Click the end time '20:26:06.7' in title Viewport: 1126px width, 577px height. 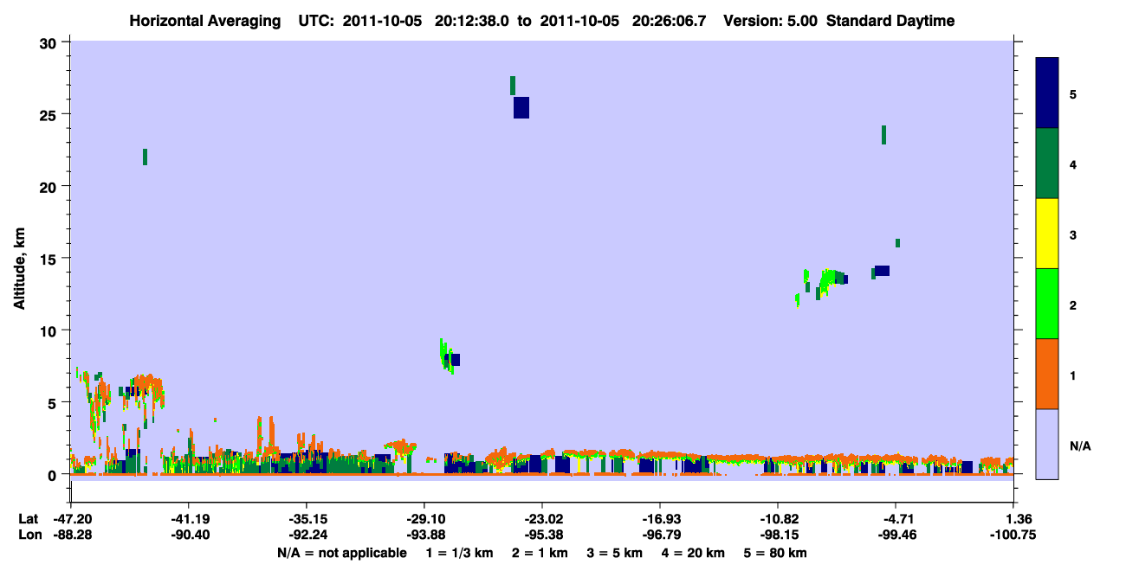(670, 21)
